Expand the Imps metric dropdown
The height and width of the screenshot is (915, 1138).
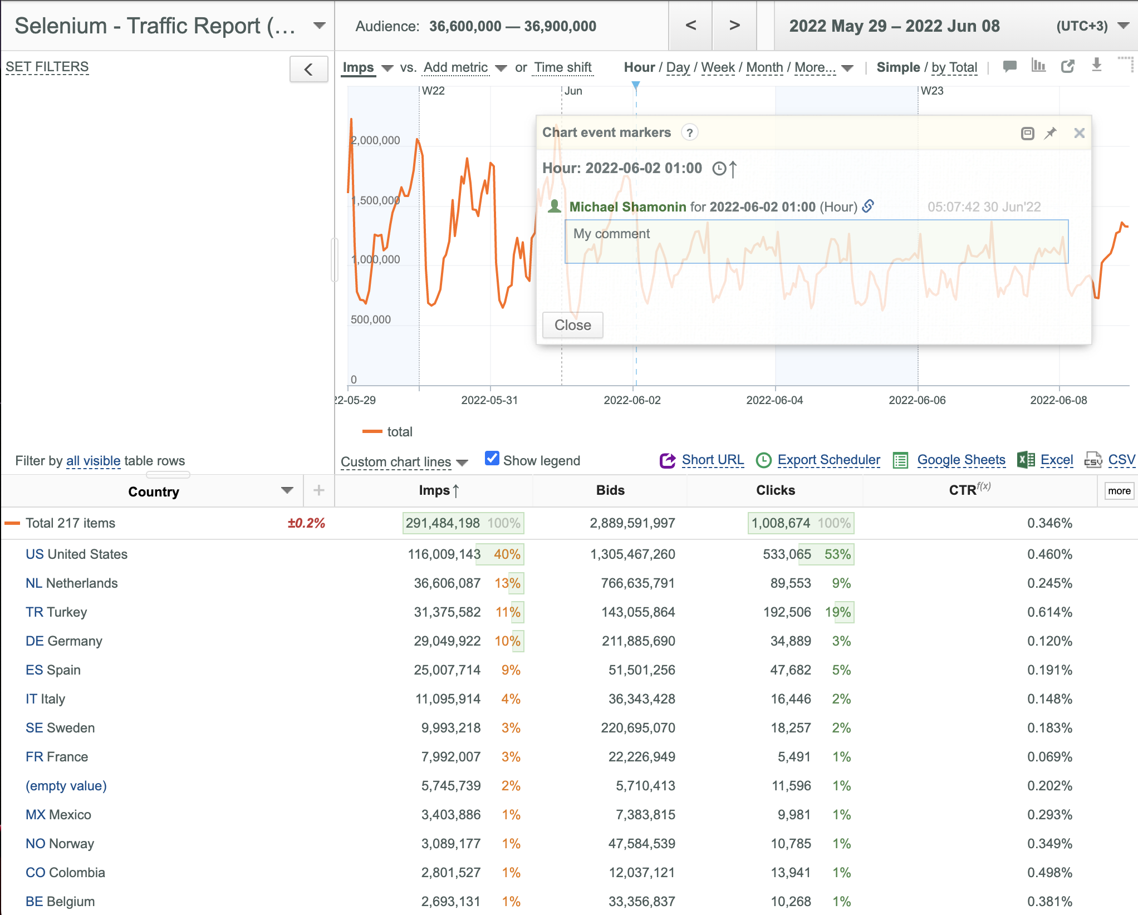(387, 68)
